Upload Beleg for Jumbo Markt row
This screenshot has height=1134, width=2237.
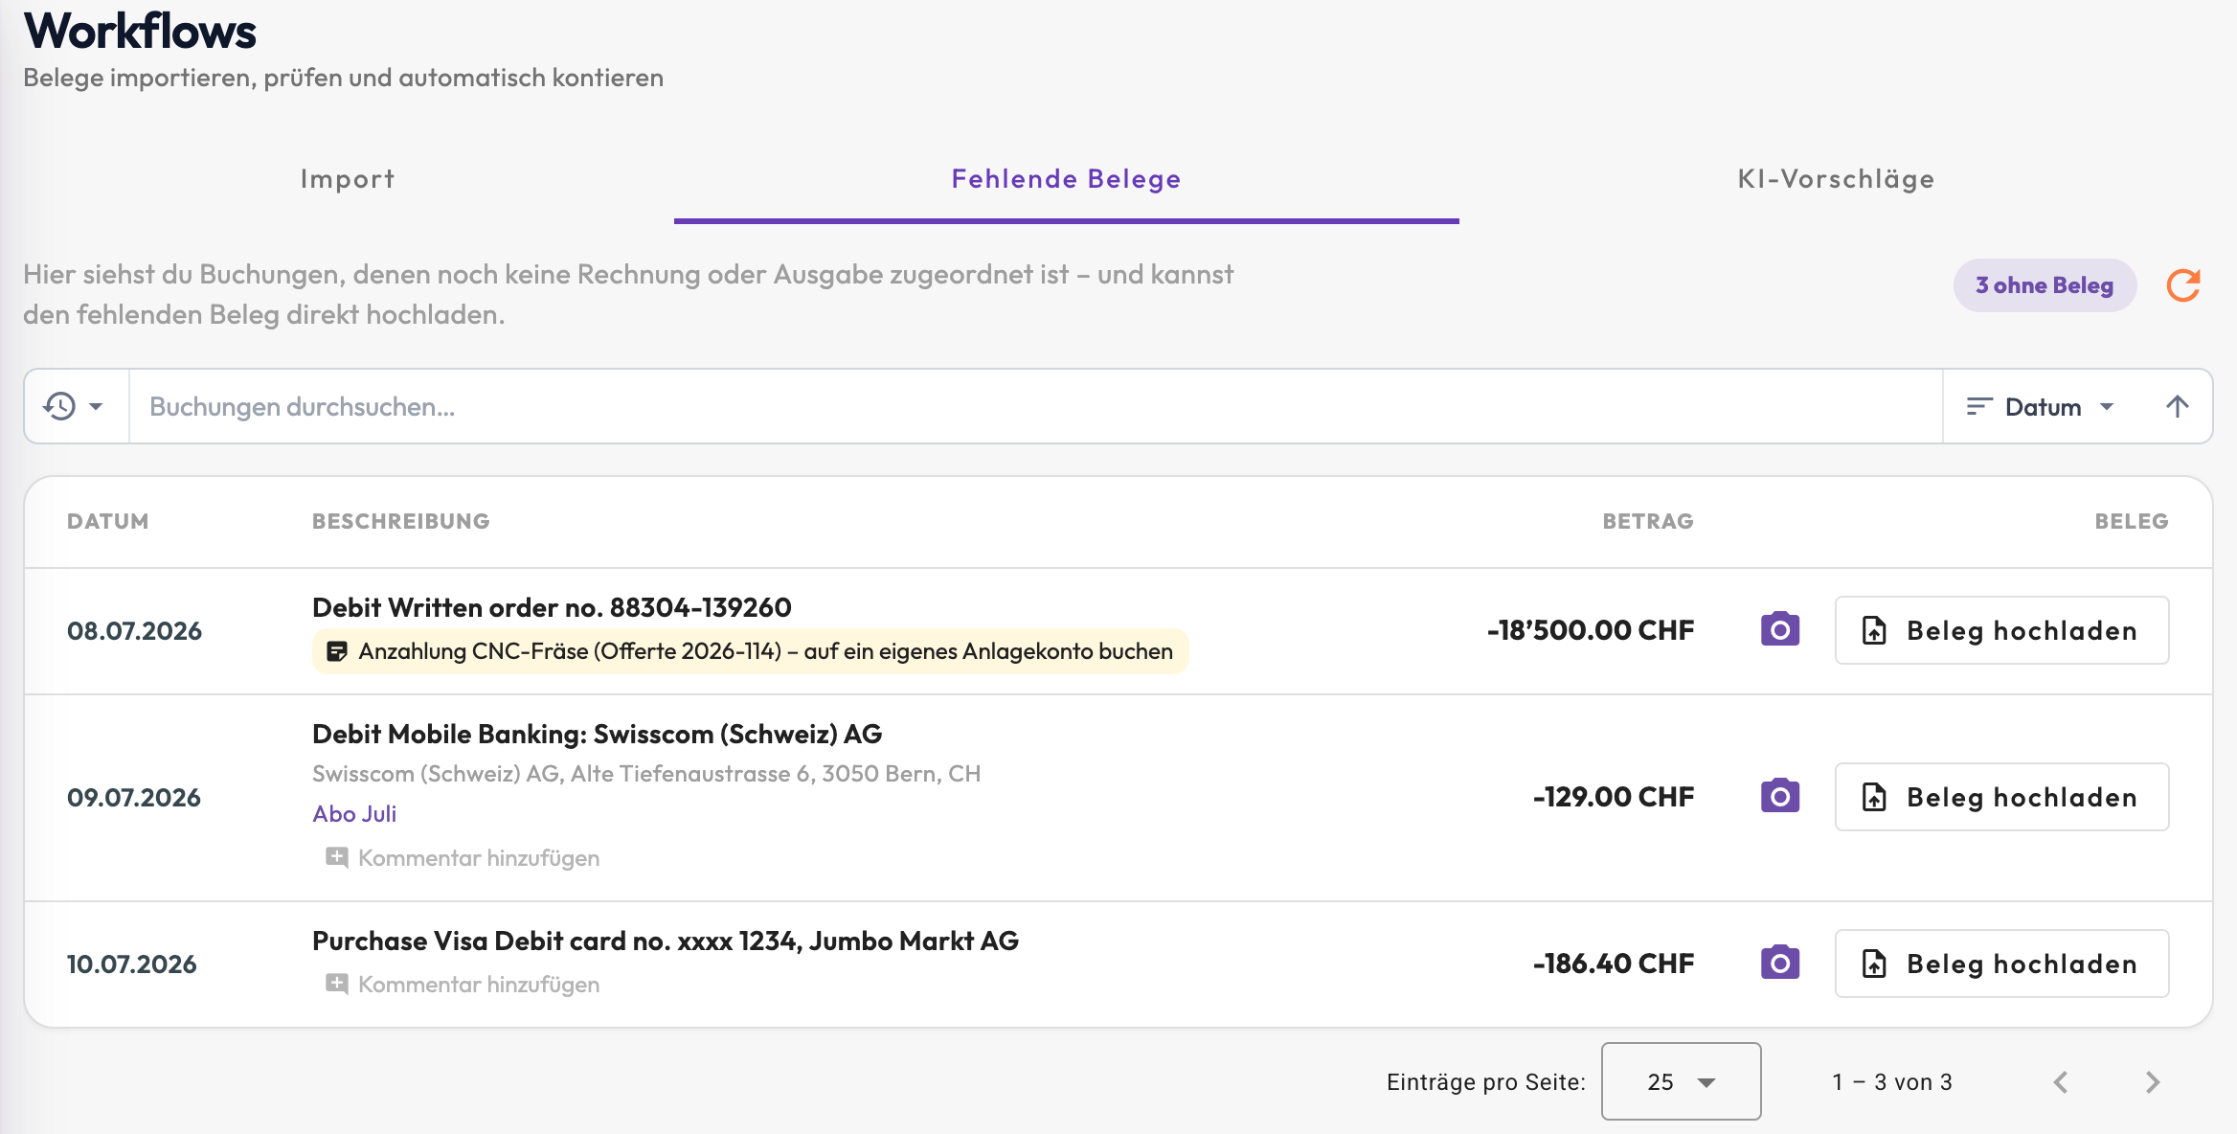click(2001, 964)
